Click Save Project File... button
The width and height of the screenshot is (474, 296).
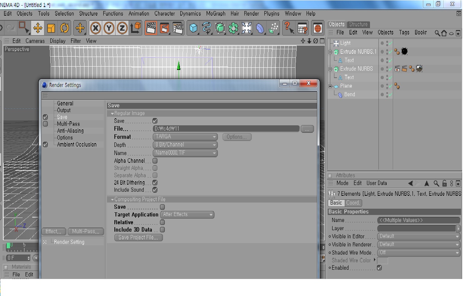point(138,238)
